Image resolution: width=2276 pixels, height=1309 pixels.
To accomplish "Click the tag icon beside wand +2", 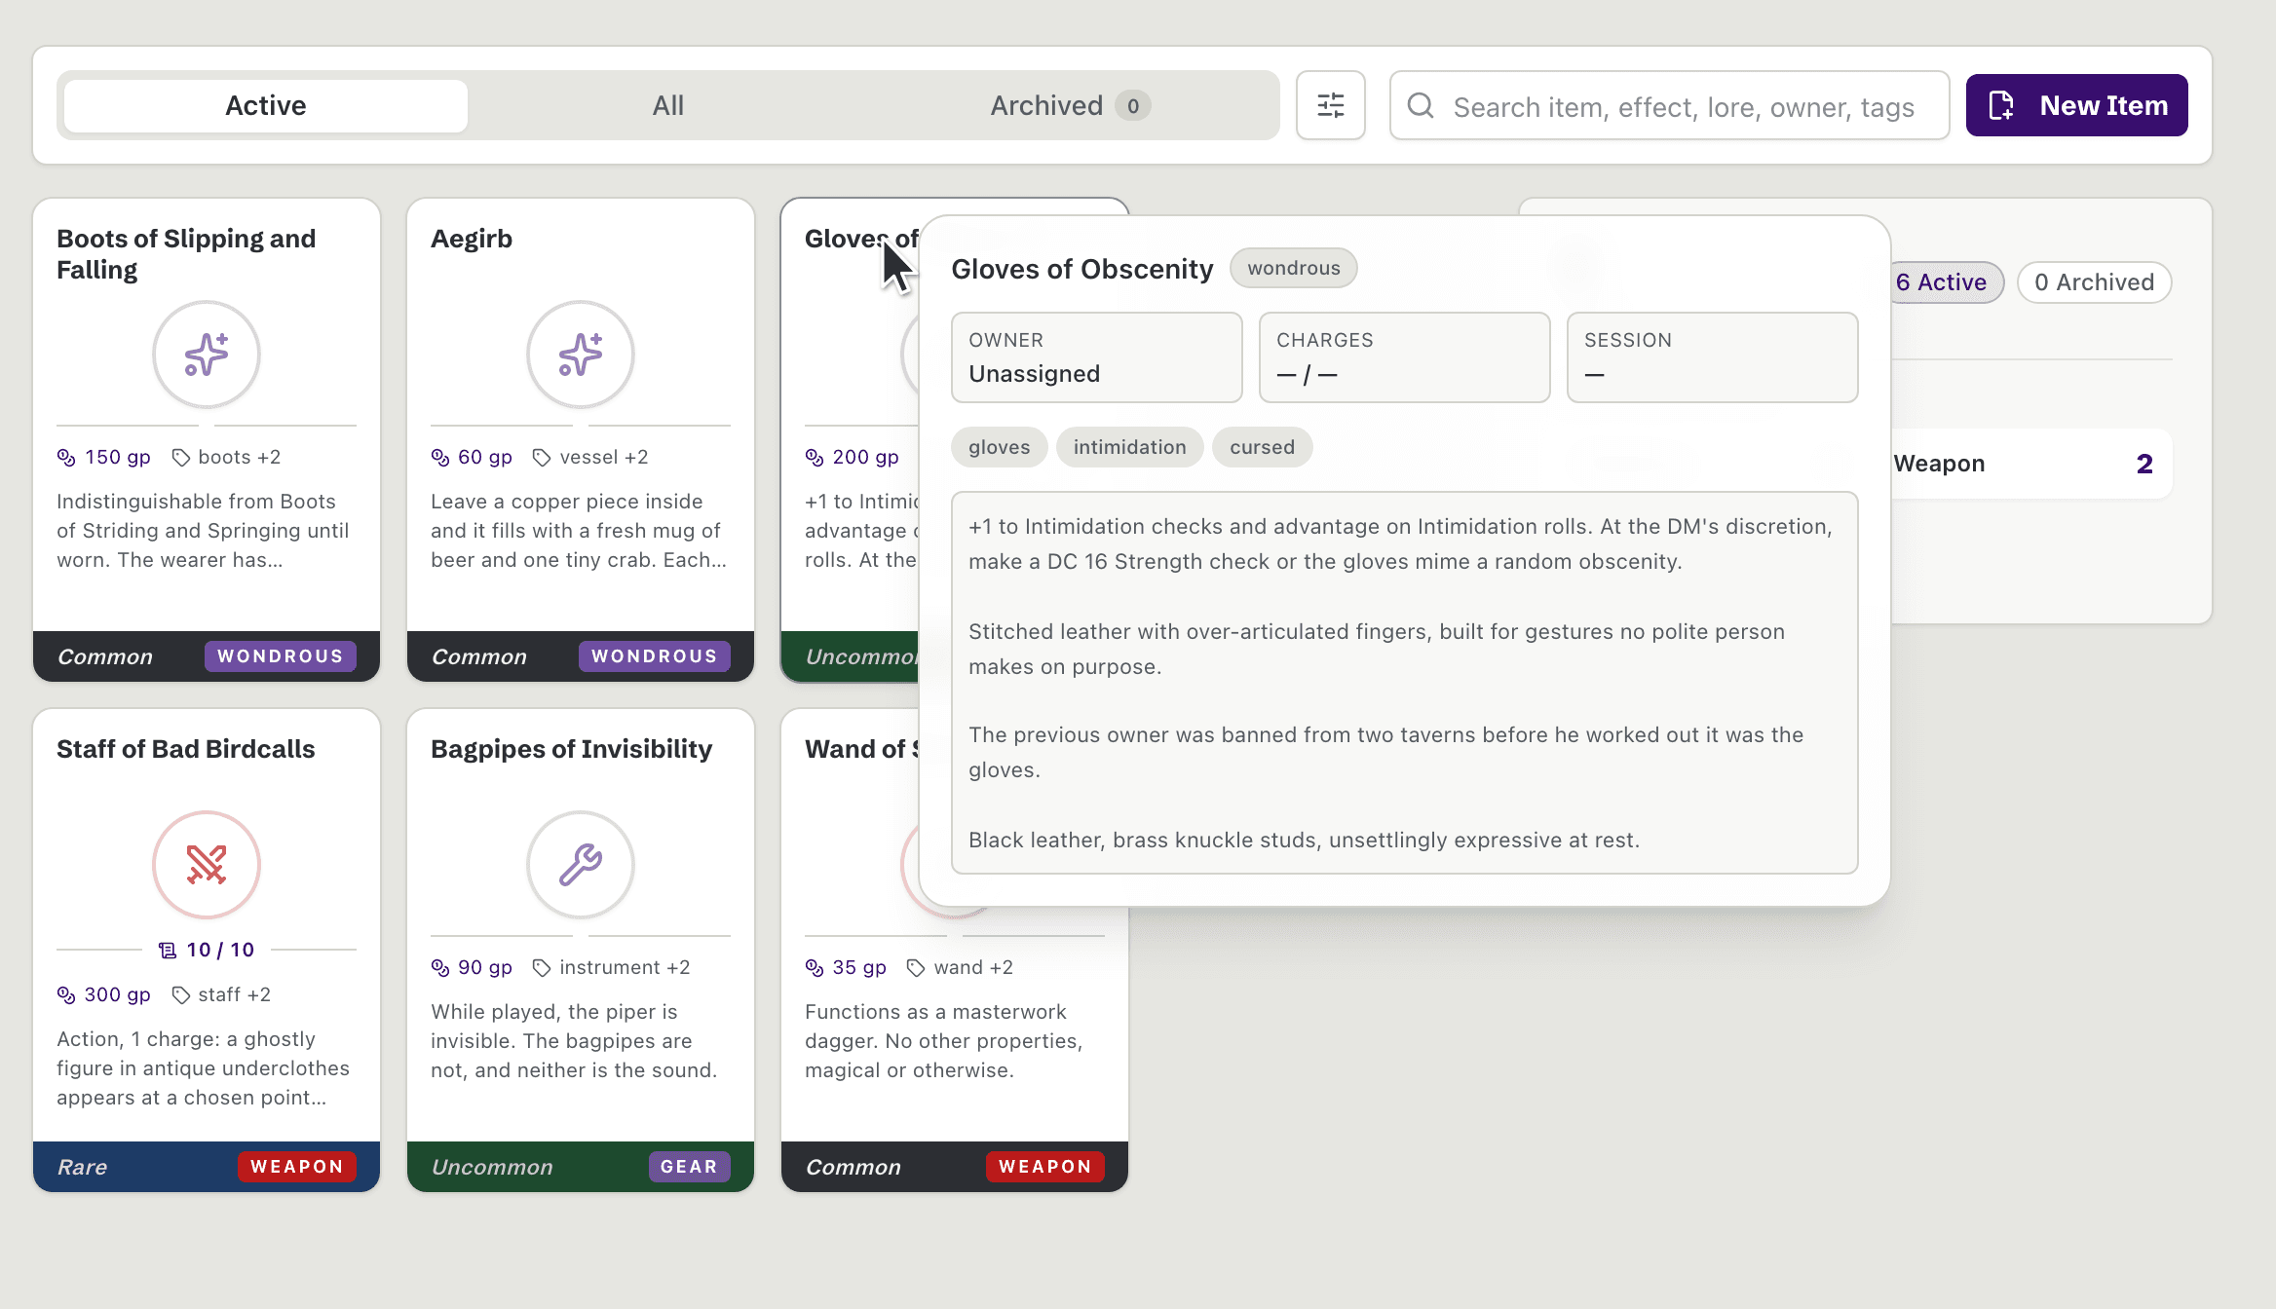I will tap(916, 967).
